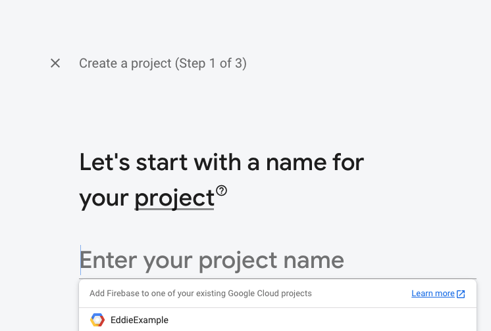
Task: Click the Google Cloud logo beside EddieExample
Action: pos(97,320)
